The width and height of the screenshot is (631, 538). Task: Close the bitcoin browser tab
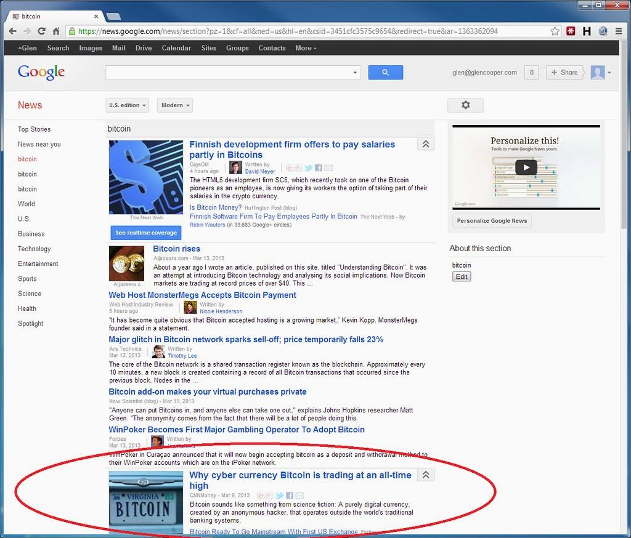[x=96, y=17]
